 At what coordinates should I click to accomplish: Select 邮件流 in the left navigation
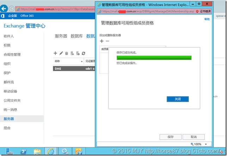(x=8, y=82)
